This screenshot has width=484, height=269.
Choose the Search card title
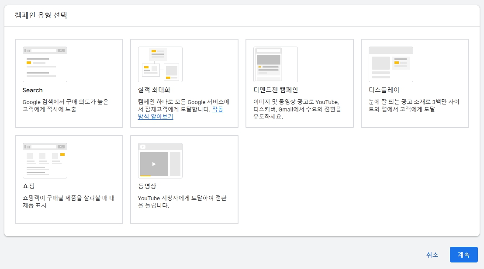click(x=32, y=90)
